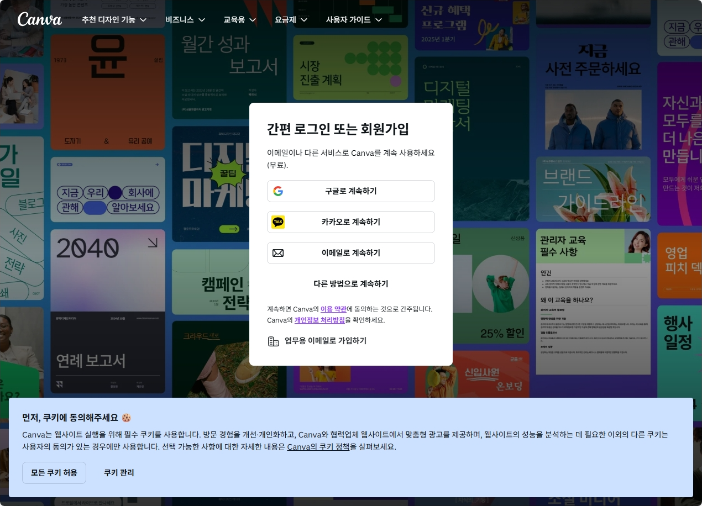The image size is (702, 506).
Task: Click the KakaoTalk logo icon
Action: (278, 222)
